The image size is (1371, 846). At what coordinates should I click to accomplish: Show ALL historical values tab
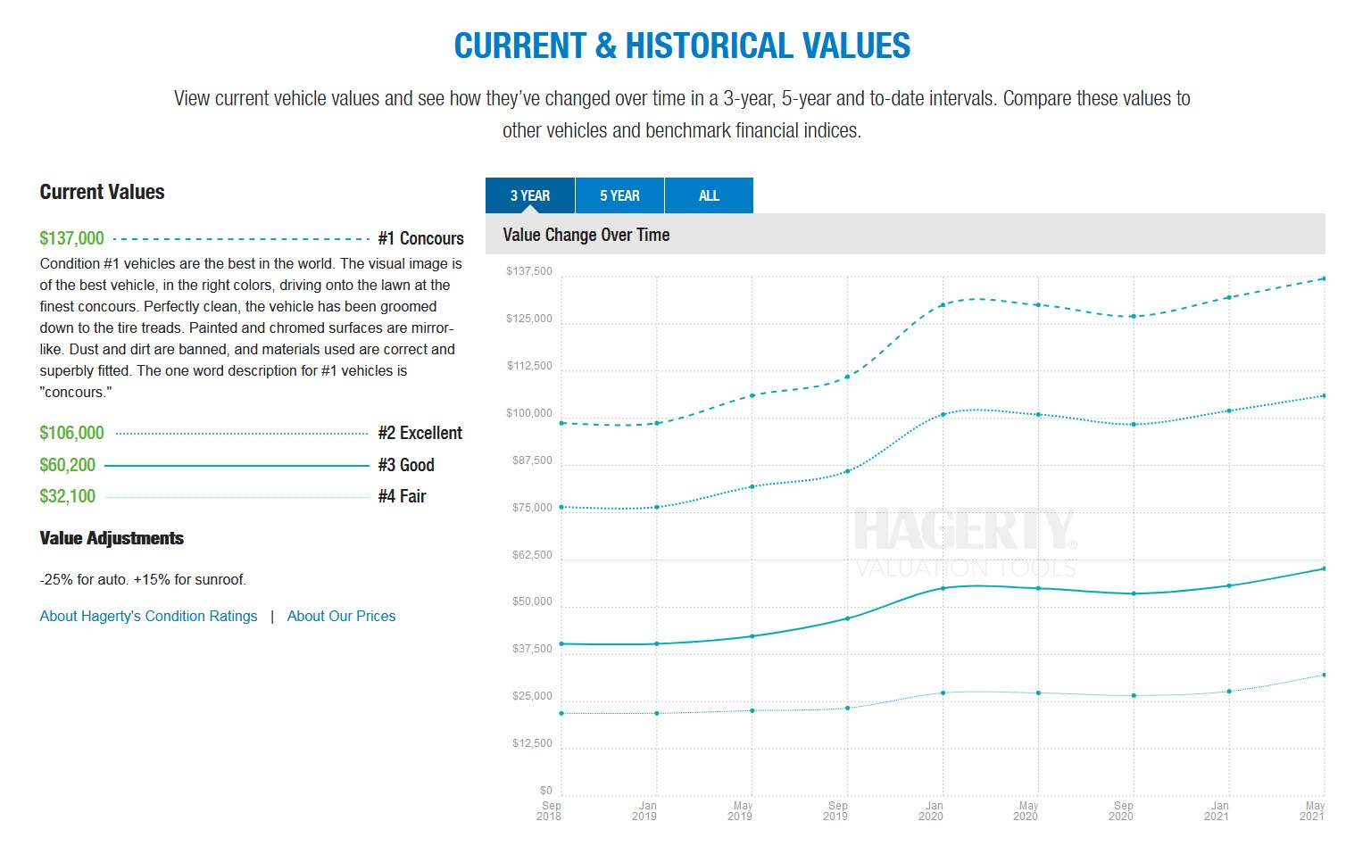pyautogui.click(x=709, y=195)
